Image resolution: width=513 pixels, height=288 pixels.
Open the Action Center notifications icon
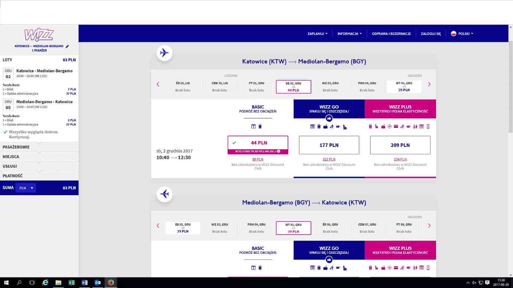[x=487, y=283]
